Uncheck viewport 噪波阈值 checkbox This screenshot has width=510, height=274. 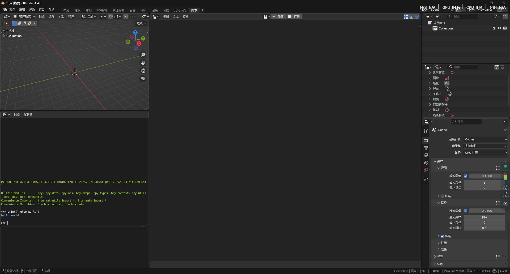[465, 176]
